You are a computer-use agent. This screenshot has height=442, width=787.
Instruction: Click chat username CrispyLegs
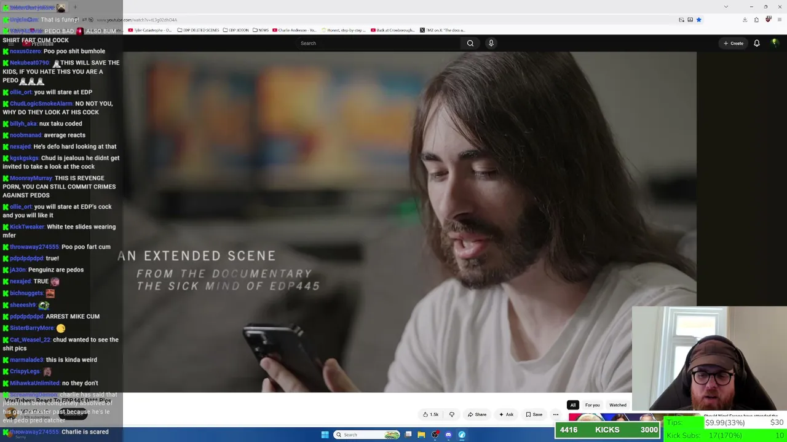[25, 371]
